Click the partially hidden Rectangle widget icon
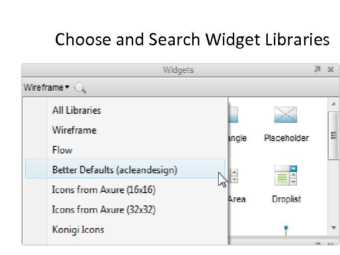This screenshot has width=340, height=255. [233, 115]
